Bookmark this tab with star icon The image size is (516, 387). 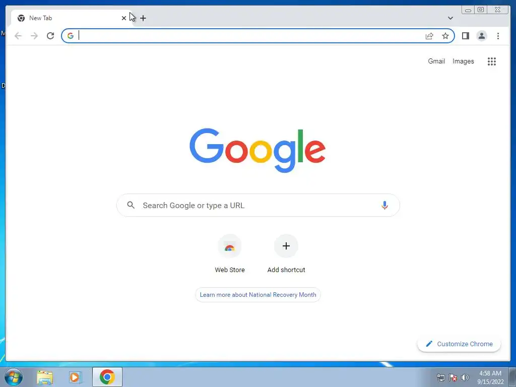point(445,36)
